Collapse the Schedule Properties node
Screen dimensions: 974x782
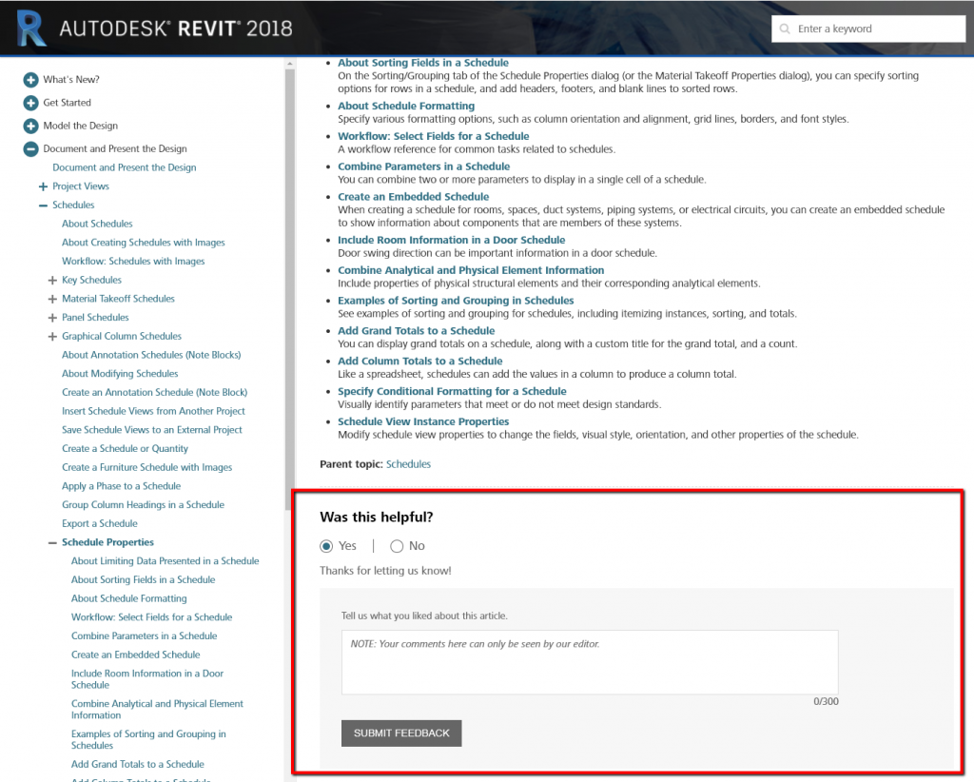click(x=52, y=542)
